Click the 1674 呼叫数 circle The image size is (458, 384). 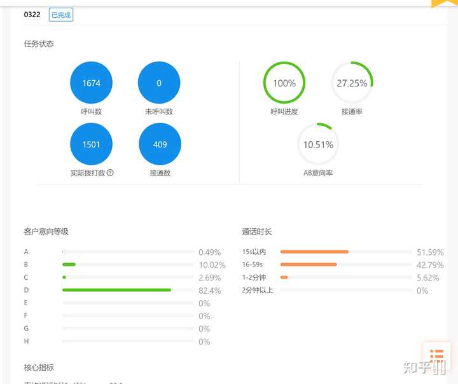pyautogui.click(x=91, y=83)
